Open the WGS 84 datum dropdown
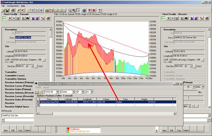 (x=57, y=92)
